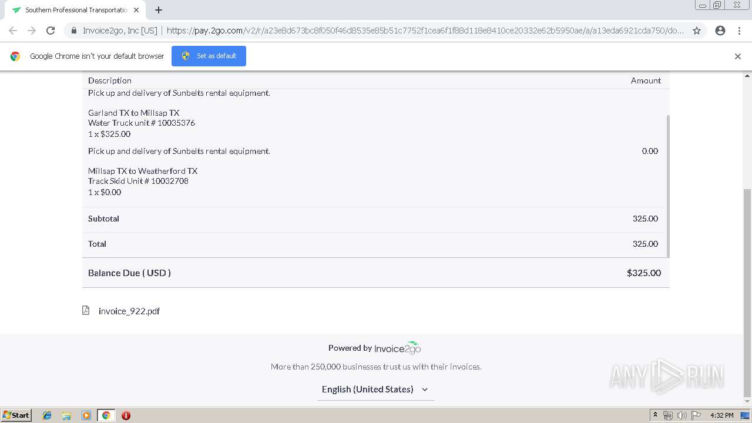The height and width of the screenshot is (423, 752).
Task: Click the address bar URL
Action: tap(425, 31)
